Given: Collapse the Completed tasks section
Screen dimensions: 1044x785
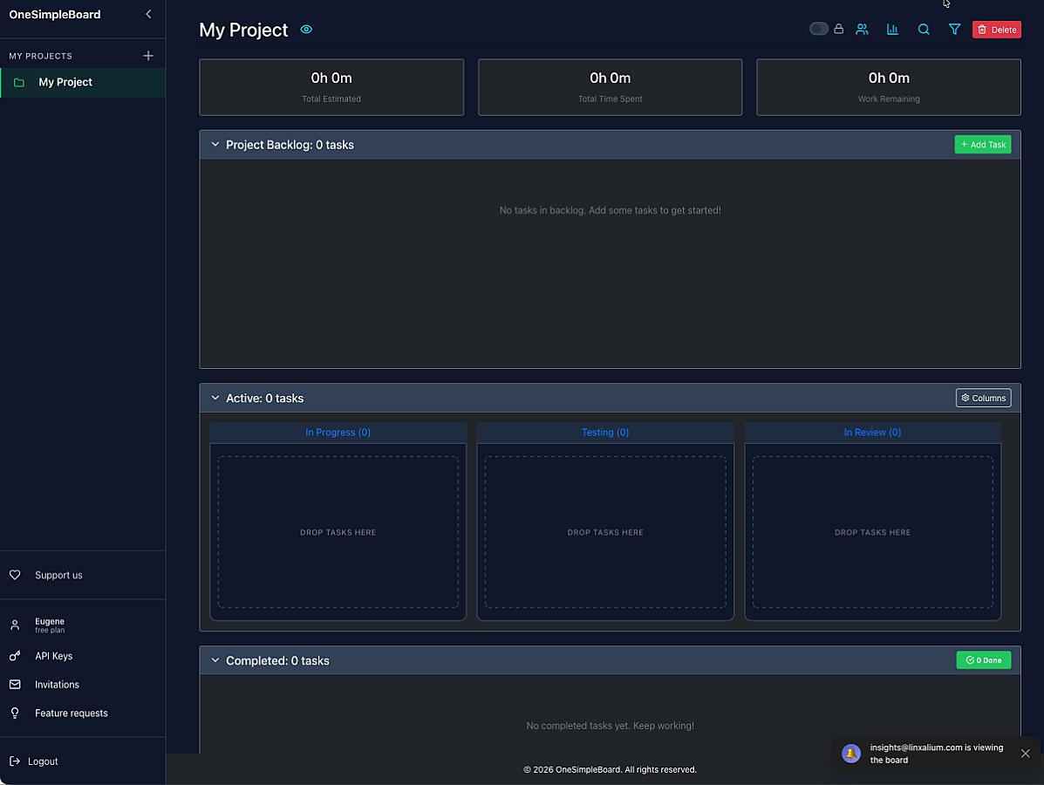Looking at the screenshot, I should click(215, 660).
